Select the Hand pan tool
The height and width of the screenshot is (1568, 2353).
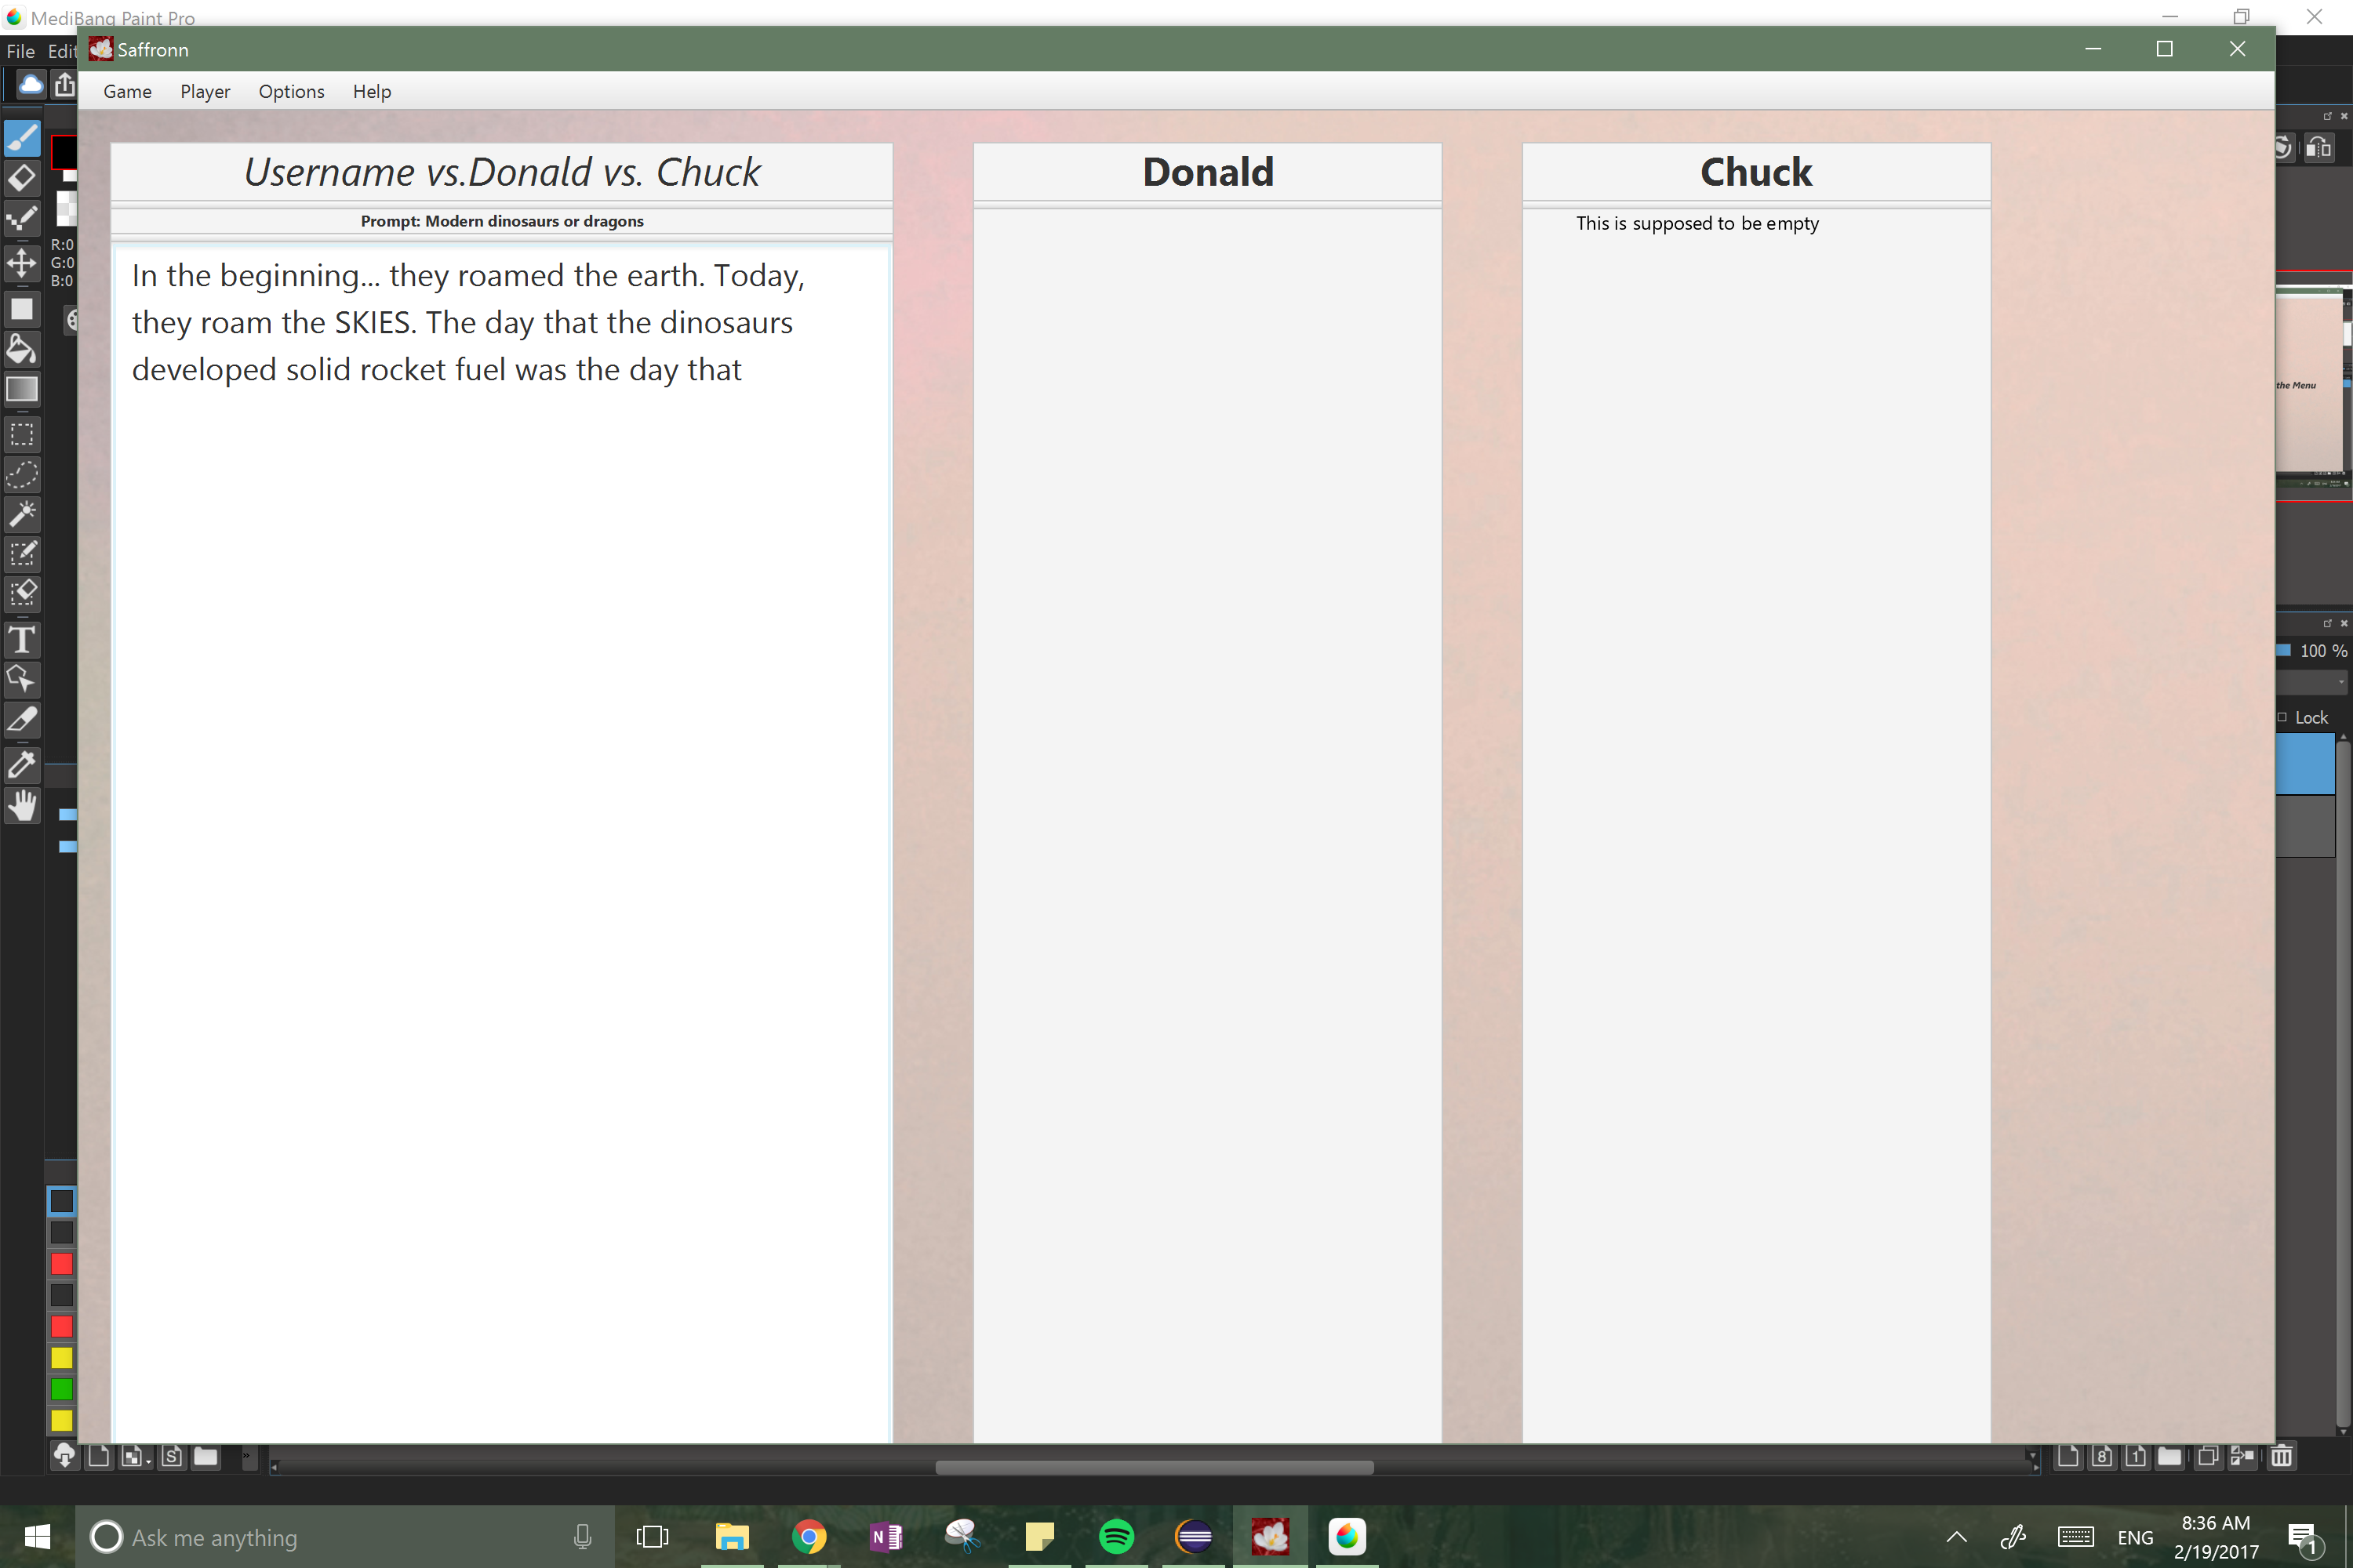tap(22, 806)
